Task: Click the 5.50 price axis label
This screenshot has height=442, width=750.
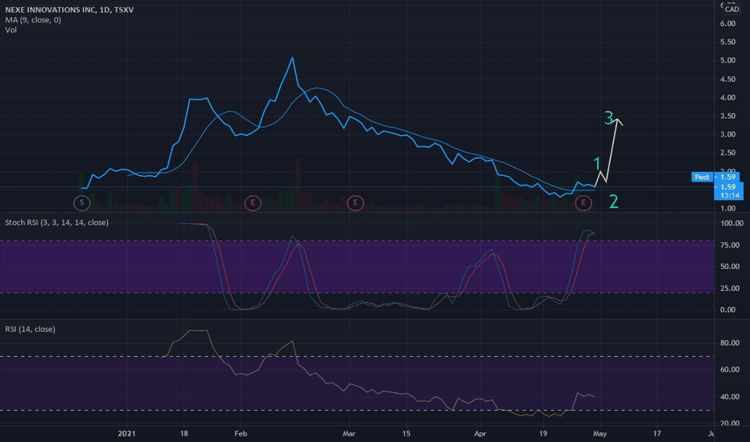Action: (727, 42)
